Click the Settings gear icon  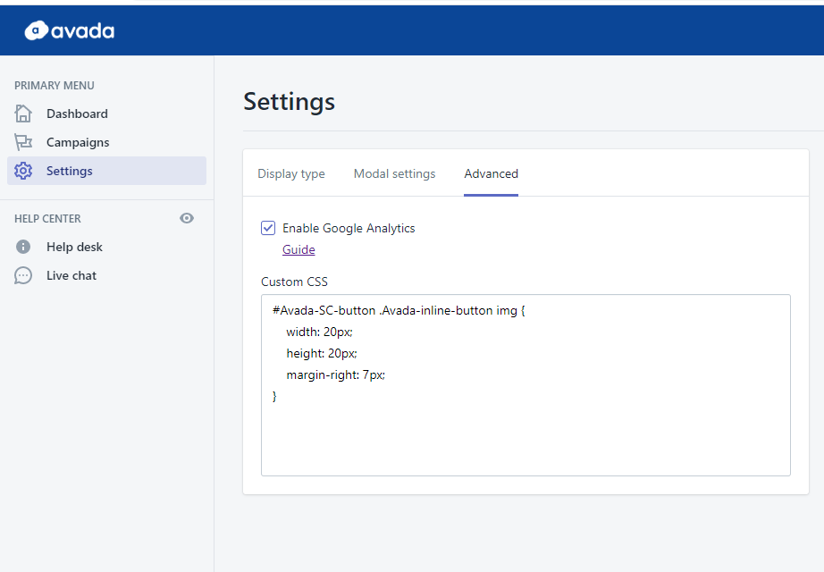pyautogui.click(x=23, y=171)
